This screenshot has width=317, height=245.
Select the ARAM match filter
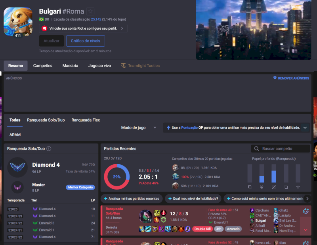(x=15, y=135)
